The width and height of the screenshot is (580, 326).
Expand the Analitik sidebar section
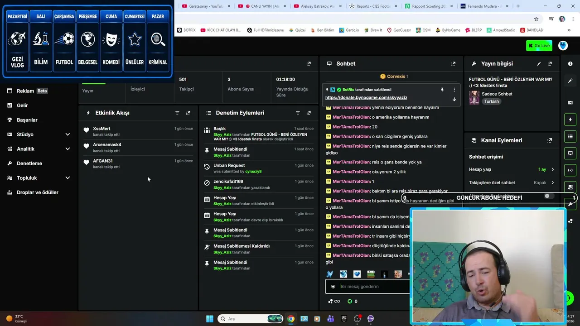[x=68, y=149]
